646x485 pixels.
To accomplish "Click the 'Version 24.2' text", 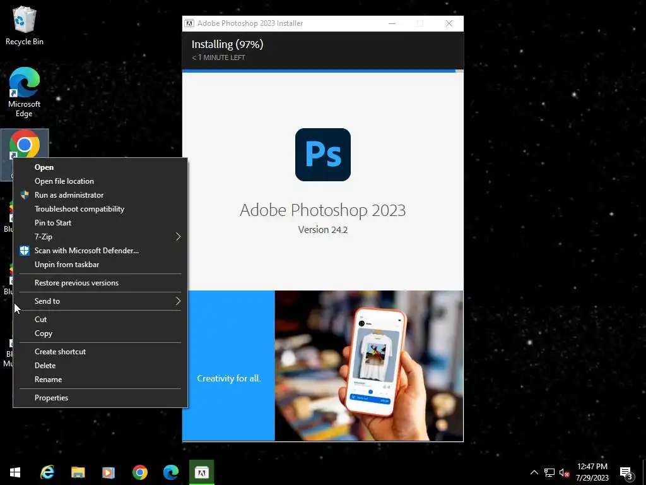I will tap(322, 230).
